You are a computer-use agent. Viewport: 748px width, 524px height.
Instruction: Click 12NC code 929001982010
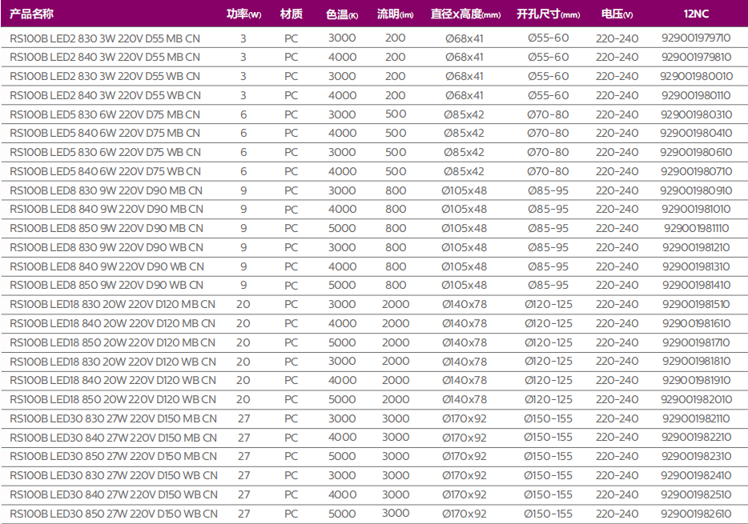[x=696, y=399]
